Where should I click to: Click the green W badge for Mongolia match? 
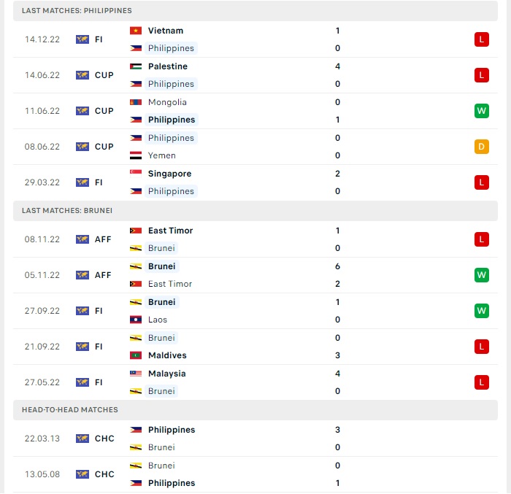click(482, 111)
